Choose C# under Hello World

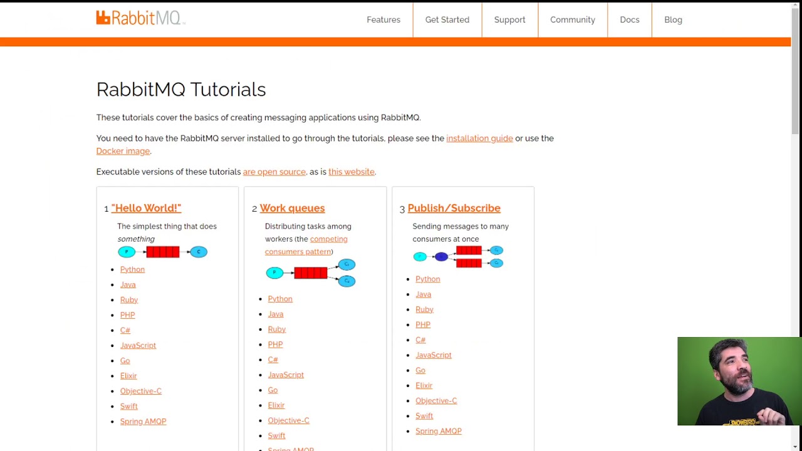click(x=125, y=330)
